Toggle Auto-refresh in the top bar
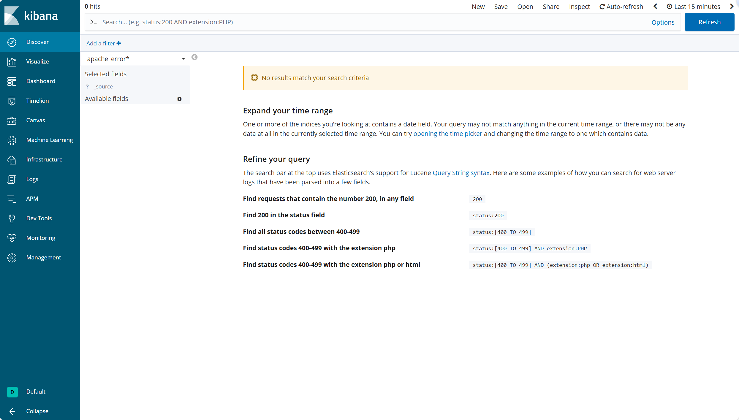Image resolution: width=739 pixels, height=420 pixels. click(x=621, y=7)
